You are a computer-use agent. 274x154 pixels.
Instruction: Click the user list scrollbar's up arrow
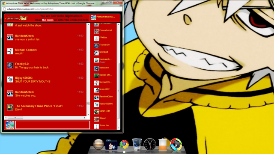(x=119, y=25)
